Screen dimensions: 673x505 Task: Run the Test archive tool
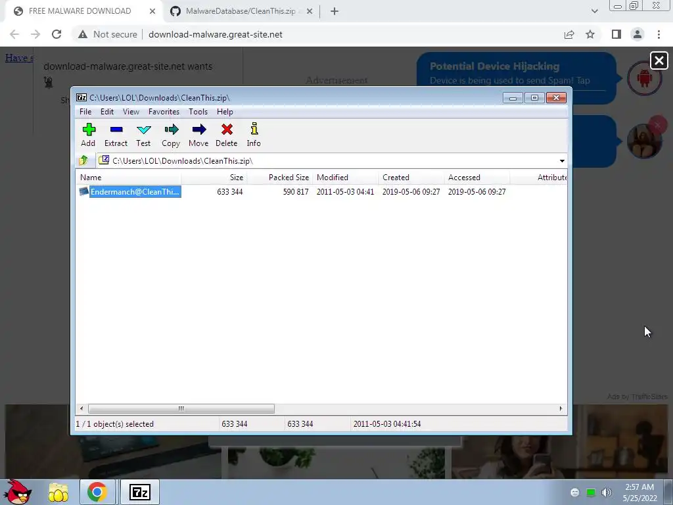point(143,135)
